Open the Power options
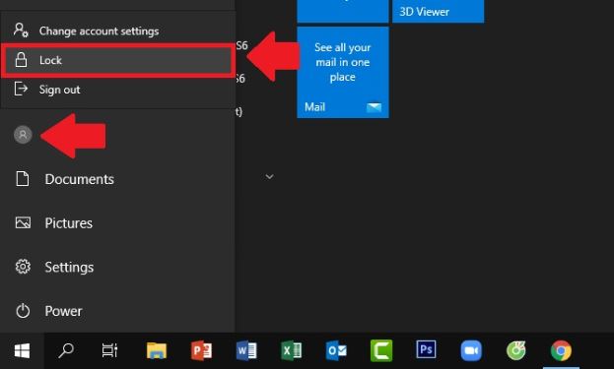The width and height of the screenshot is (614, 369). point(117,311)
